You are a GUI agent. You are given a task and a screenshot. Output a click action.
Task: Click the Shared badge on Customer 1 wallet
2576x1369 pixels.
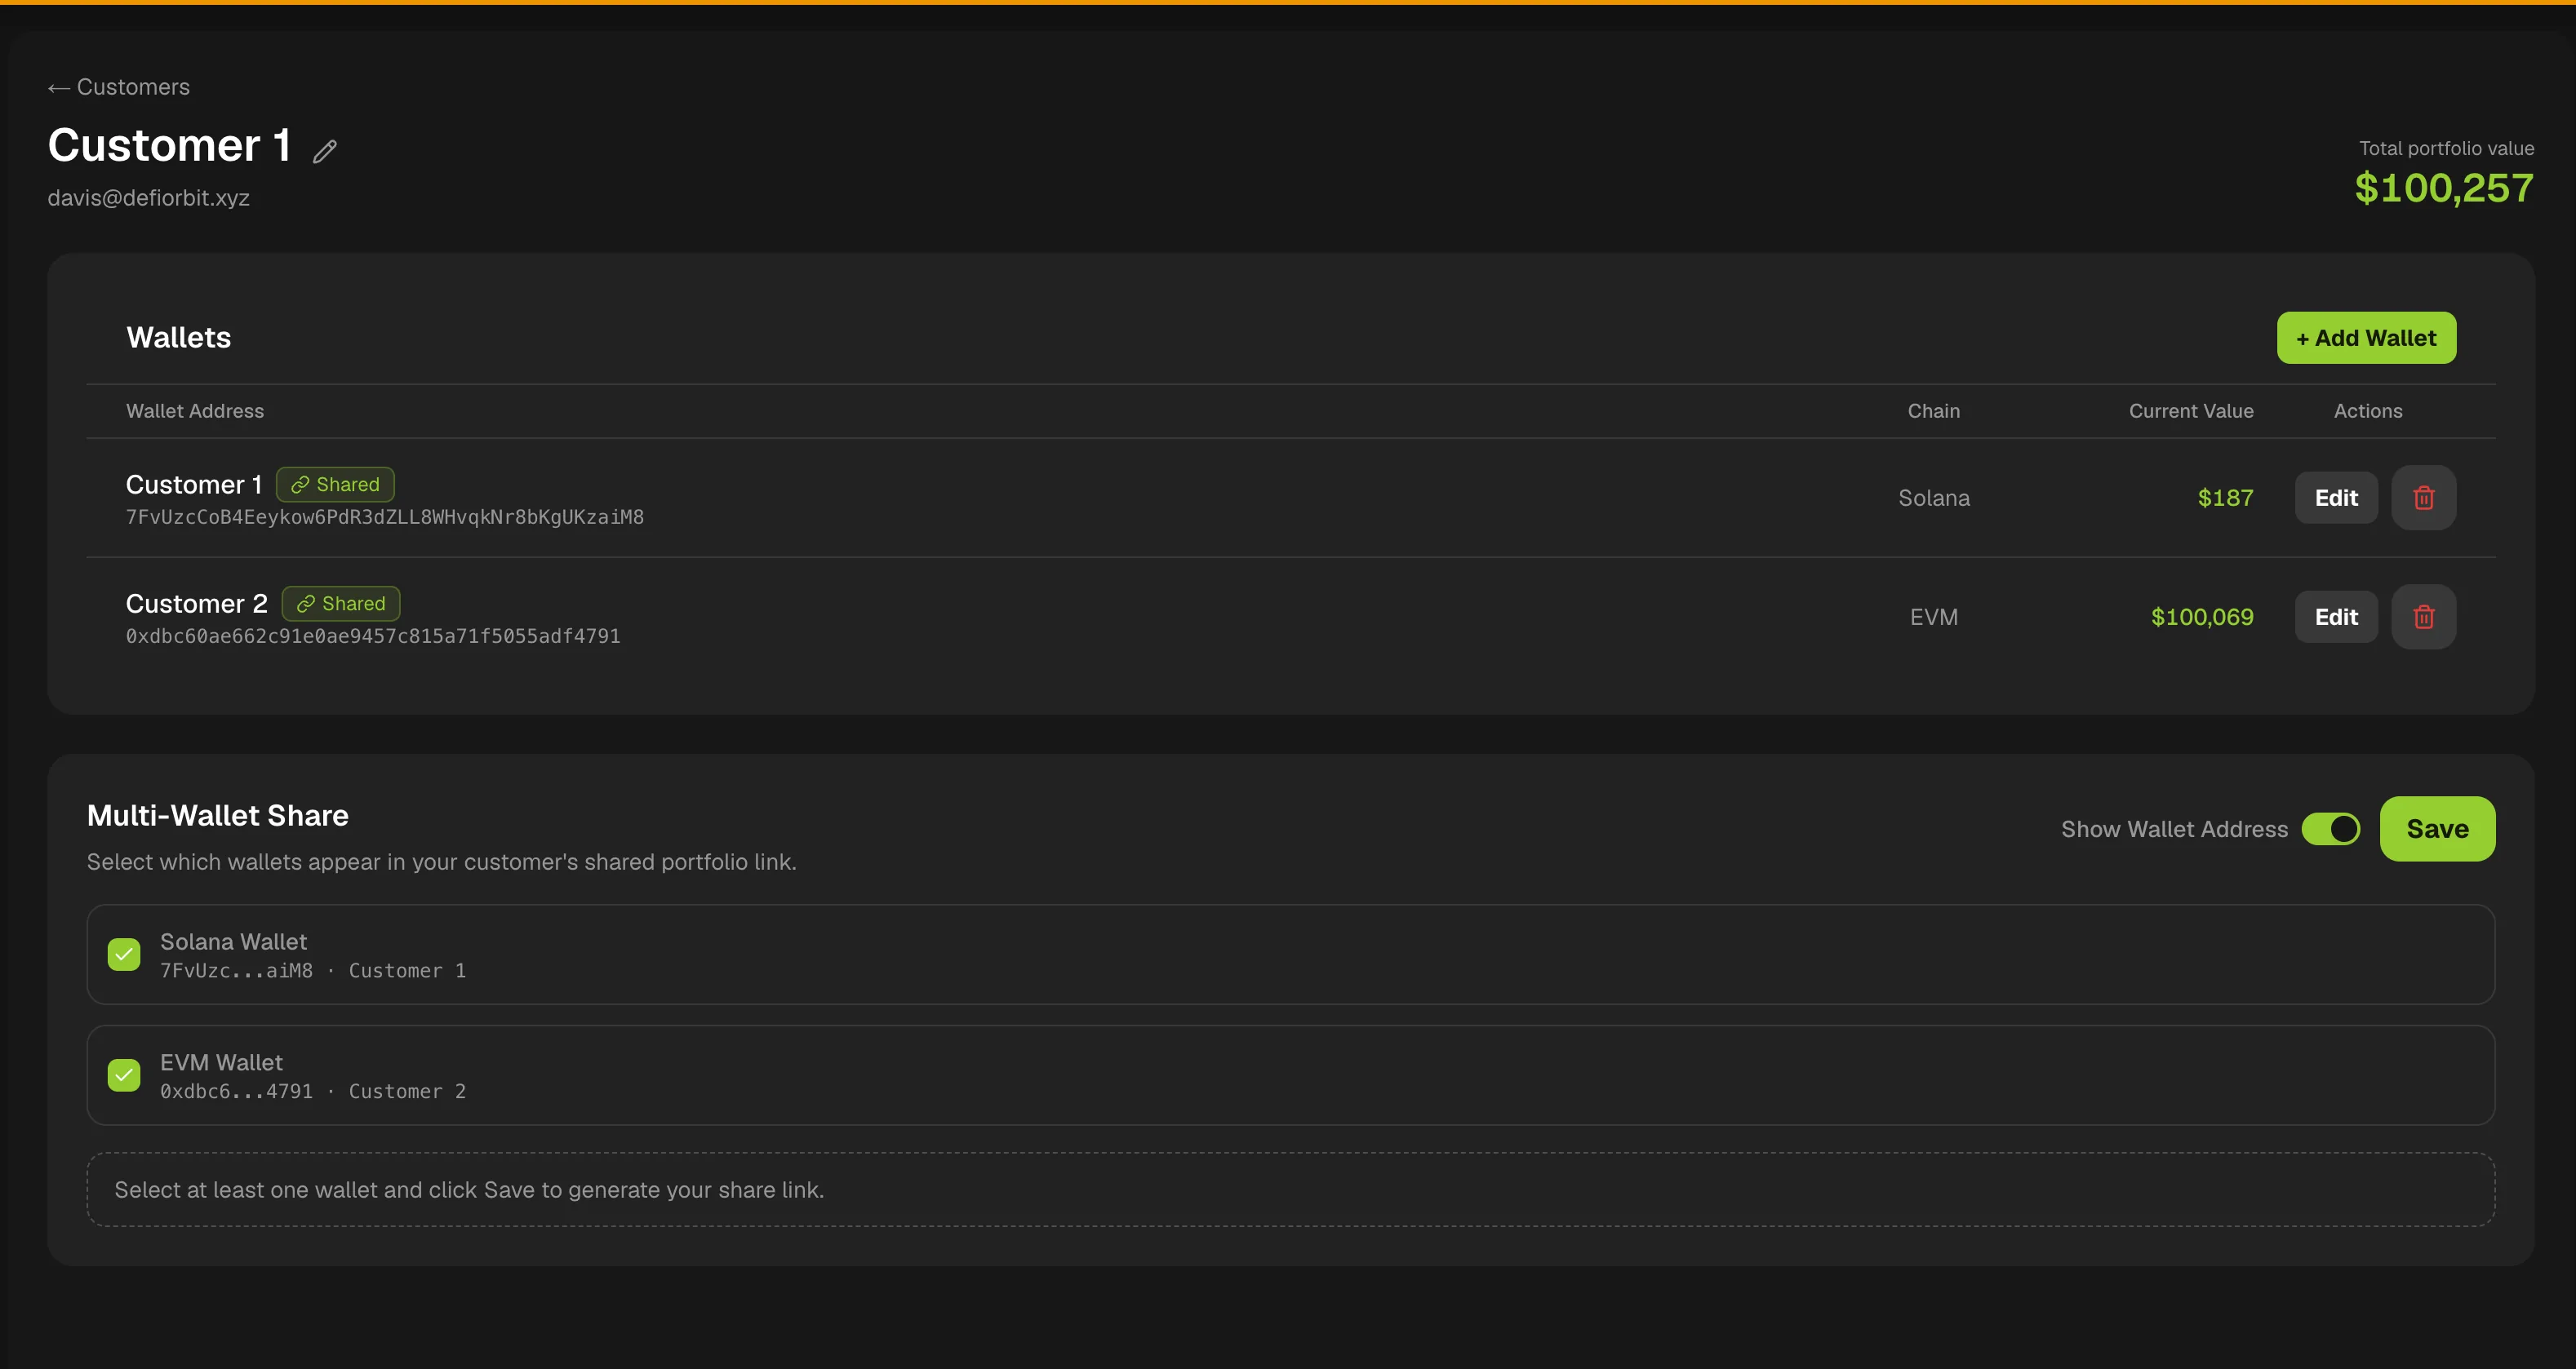pyautogui.click(x=335, y=485)
